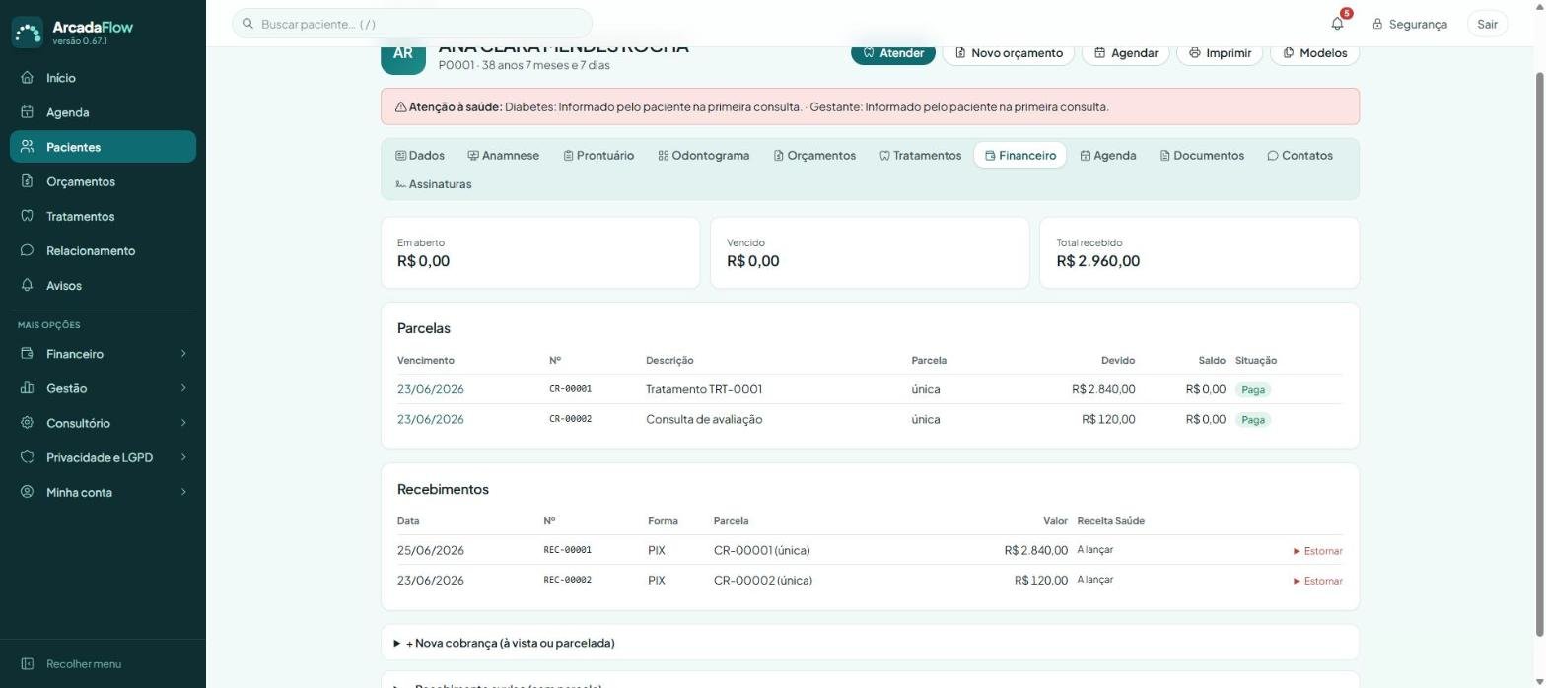Click the AR patient avatar
The image size is (1546, 688).
point(403,57)
